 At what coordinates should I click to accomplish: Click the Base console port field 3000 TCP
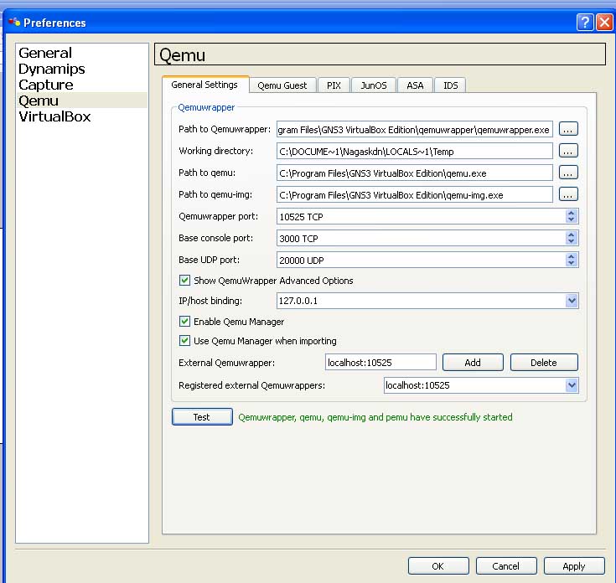click(421, 238)
